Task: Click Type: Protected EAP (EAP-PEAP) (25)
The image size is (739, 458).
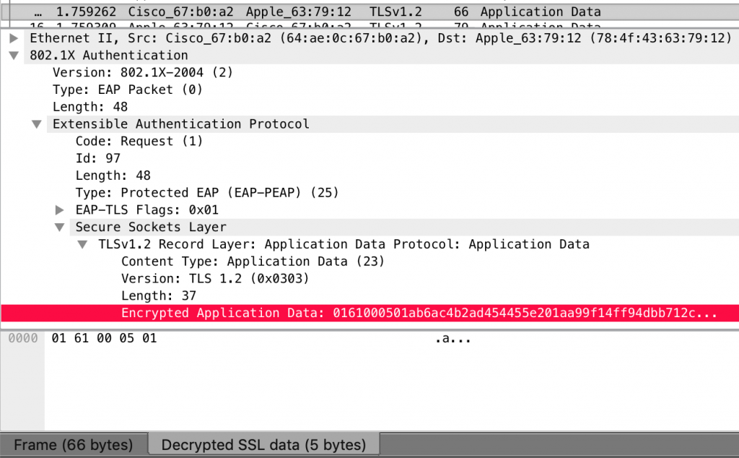Action: (206, 193)
